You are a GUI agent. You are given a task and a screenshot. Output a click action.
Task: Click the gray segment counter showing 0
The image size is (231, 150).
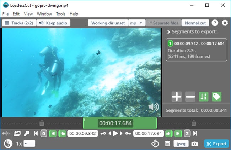point(44,134)
